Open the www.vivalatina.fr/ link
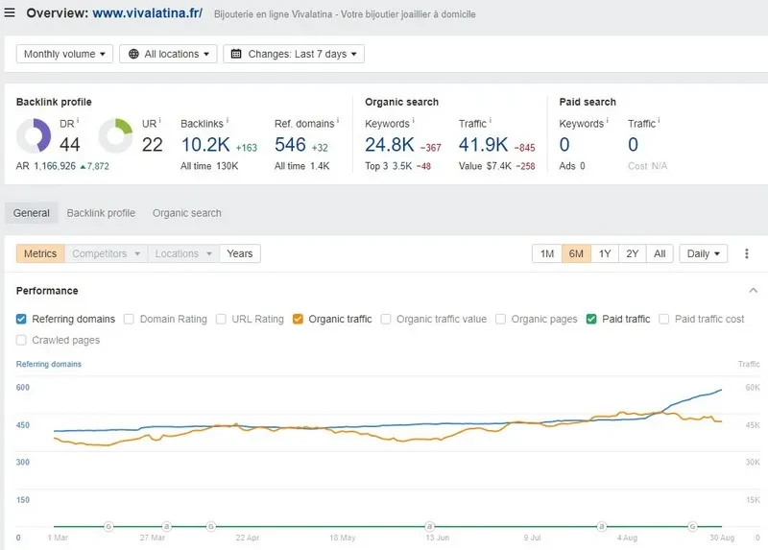This screenshot has width=768, height=550. pos(148,13)
